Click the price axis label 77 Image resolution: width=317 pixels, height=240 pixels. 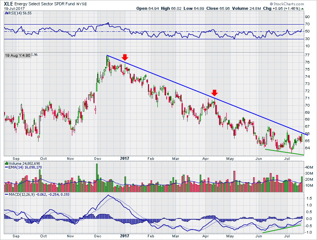coord(307,55)
